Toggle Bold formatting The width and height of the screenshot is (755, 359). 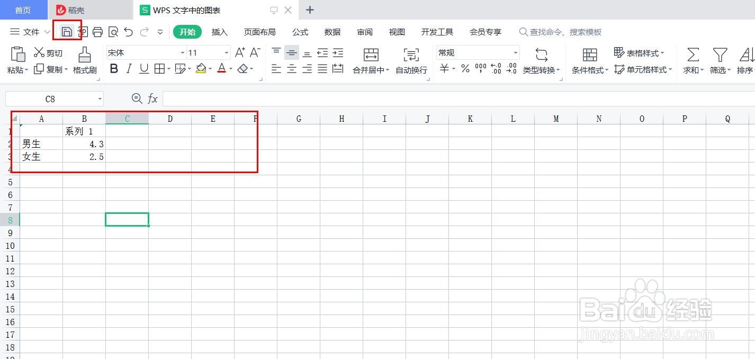(114, 69)
